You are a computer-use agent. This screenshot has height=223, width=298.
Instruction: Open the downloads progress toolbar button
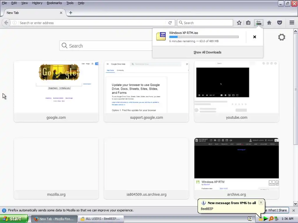coord(259,23)
